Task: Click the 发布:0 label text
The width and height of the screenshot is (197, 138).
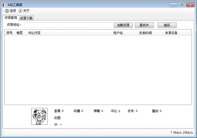Action: (132, 111)
